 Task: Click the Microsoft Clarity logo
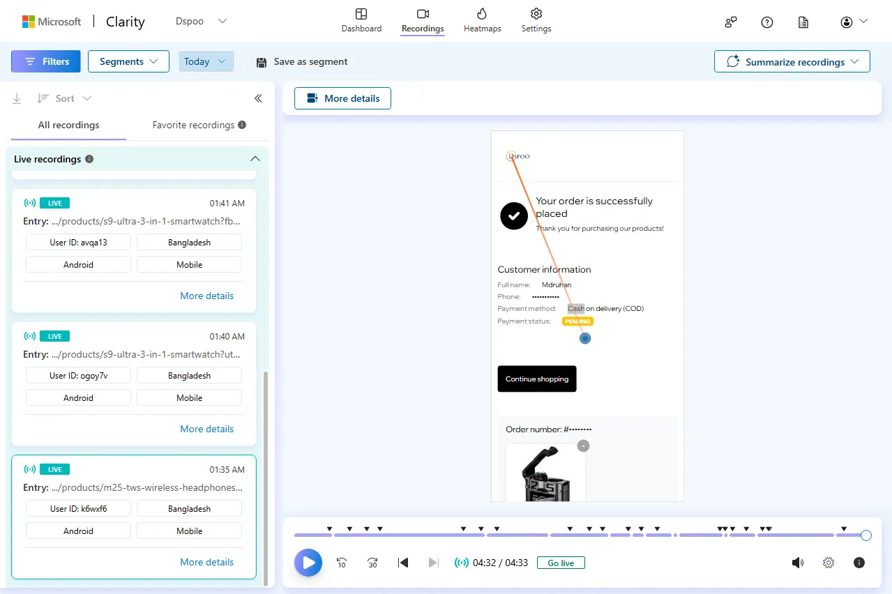click(x=84, y=22)
